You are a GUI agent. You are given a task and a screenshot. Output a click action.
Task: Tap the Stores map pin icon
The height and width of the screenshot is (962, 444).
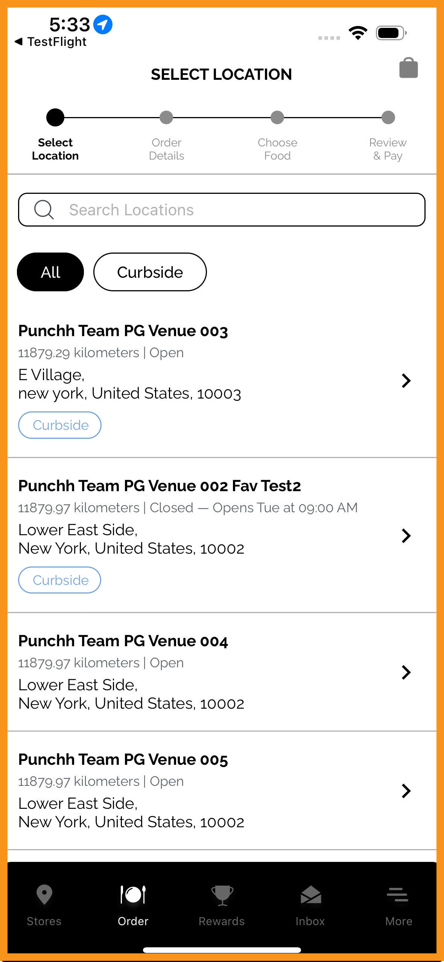tap(44, 894)
